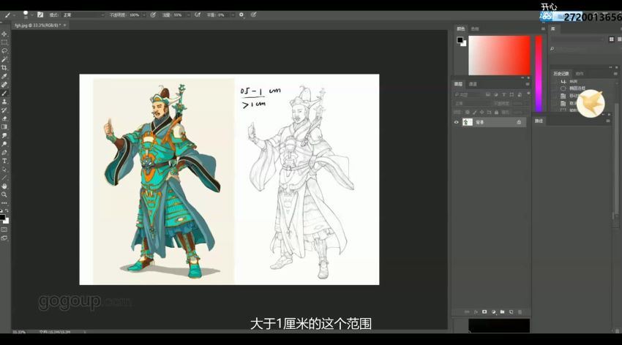The image size is (622, 345).
Task: Switch to the Paths panel tab
Action: (x=539, y=121)
